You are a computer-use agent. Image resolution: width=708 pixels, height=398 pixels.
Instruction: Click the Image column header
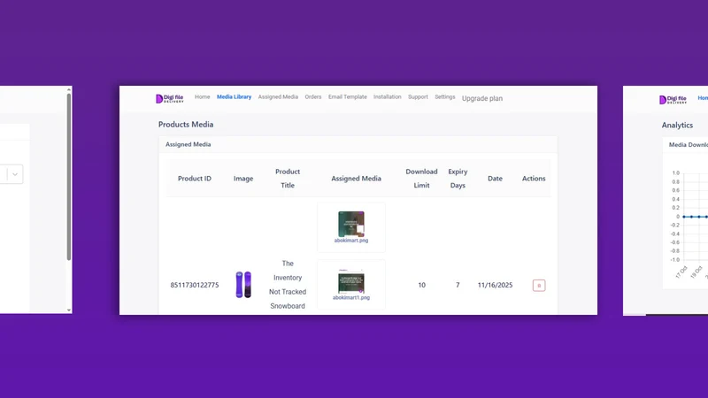[243, 179]
